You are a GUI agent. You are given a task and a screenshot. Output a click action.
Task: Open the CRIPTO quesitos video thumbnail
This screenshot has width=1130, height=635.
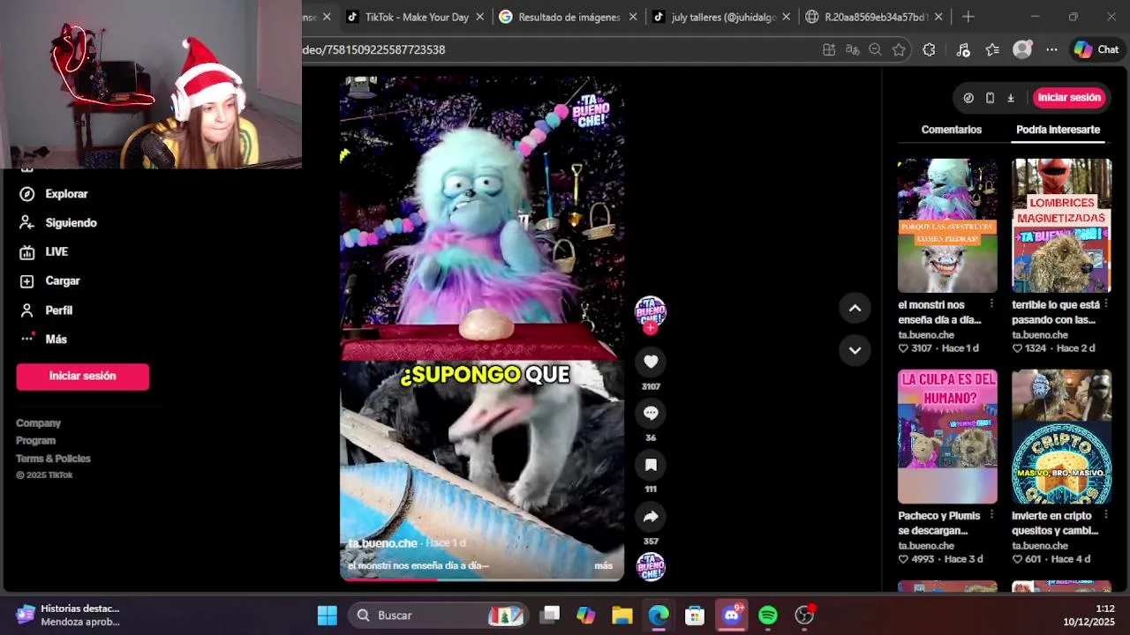click(1061, 437)
